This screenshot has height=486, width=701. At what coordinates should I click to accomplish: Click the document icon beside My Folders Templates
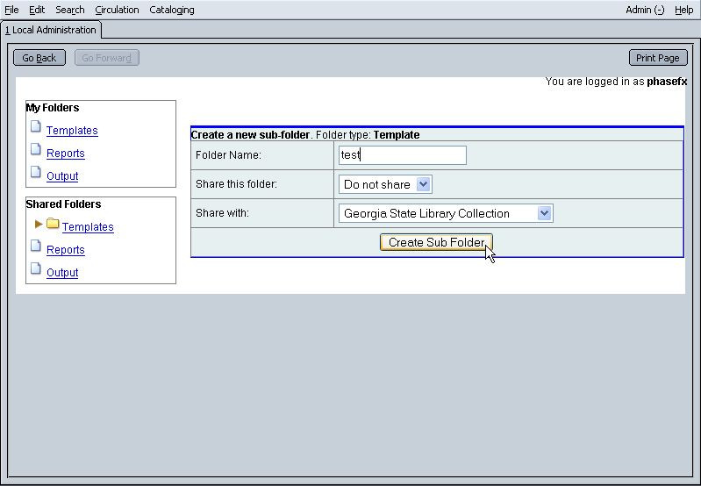pos(36,127)
